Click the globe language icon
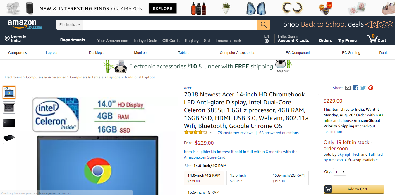The image size is (395, 195). click(267, 41)
